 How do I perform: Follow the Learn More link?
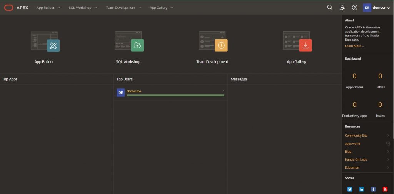point(354,46)
